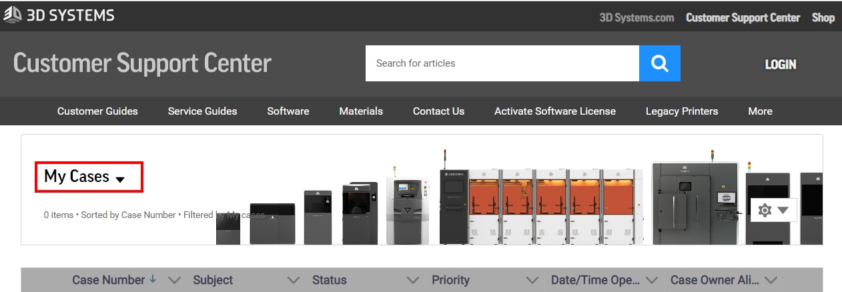842x292 pixels.
Task: Click the Case Number sort arrow
Action: pyautogui.click(x=153, y=279)
